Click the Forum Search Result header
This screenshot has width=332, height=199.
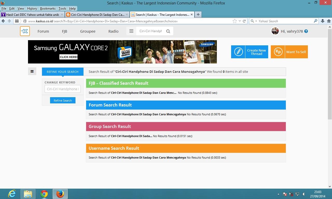click(x=186, y=105)
